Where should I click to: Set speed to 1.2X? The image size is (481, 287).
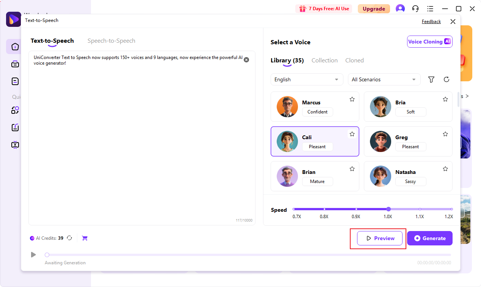451,209
